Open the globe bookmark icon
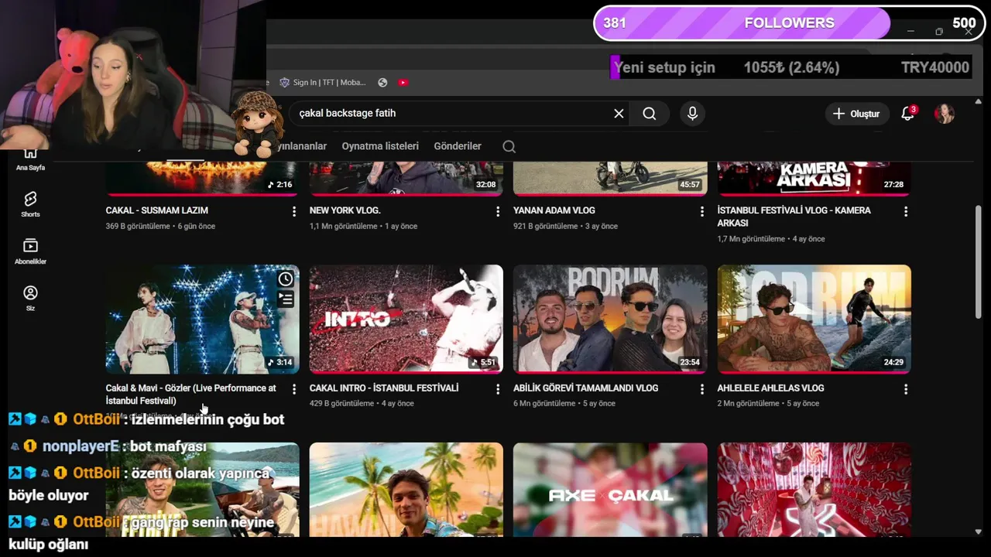This screenshot has width=991, height=557. [382, 83]
